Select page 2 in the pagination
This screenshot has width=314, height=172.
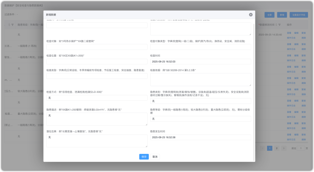point(277,149)
